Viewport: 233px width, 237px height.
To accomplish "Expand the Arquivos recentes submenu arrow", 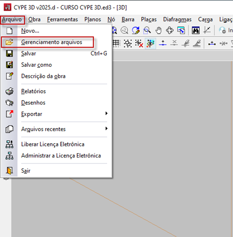I will pos(107,128).
